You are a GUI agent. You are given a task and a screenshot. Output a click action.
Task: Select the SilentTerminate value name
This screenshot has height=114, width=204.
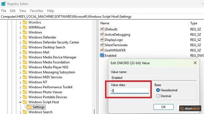click(116, 45)
